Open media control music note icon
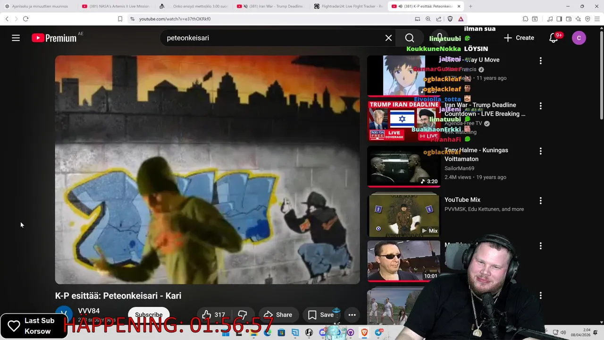Image resolution: width=604 pixels, height=340 pixels. pos(550,19)
